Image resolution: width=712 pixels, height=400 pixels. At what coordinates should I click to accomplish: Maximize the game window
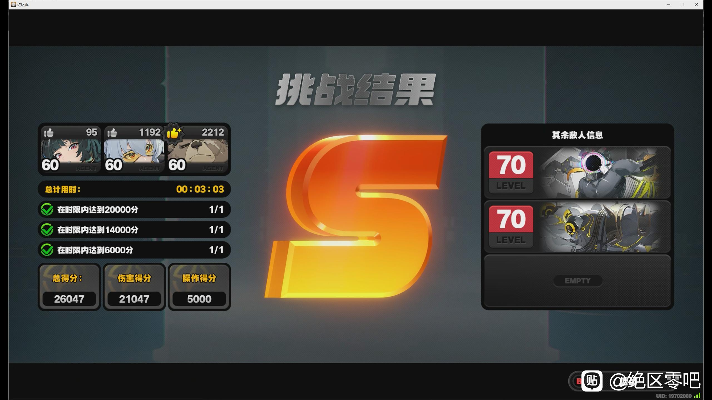[x=682, y=5]
